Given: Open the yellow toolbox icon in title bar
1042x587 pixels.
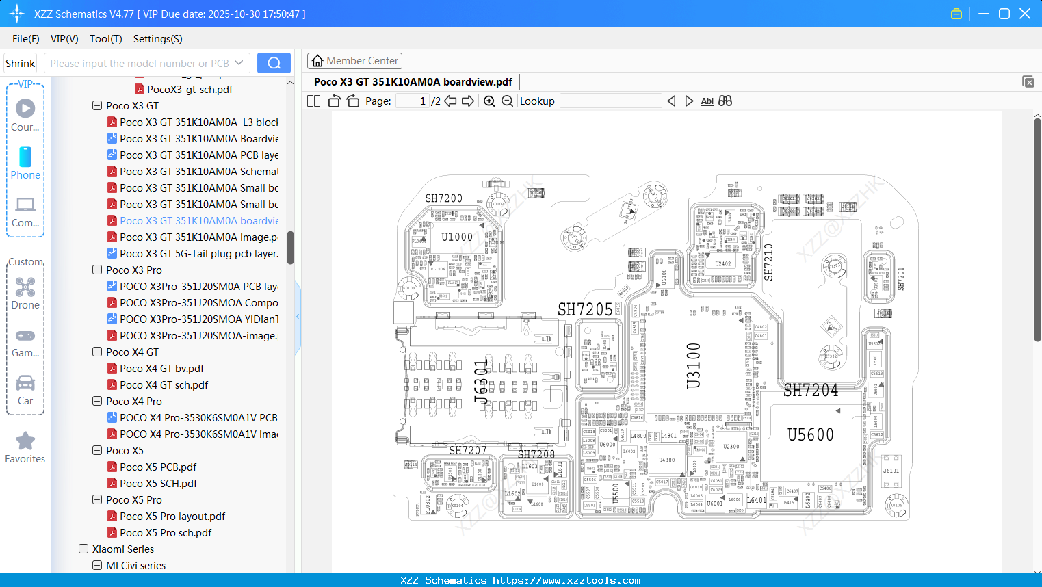Looking at the screenshot, I should [x=956, y=14].
